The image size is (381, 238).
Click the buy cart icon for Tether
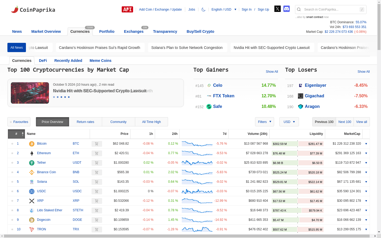click(97, 163)
